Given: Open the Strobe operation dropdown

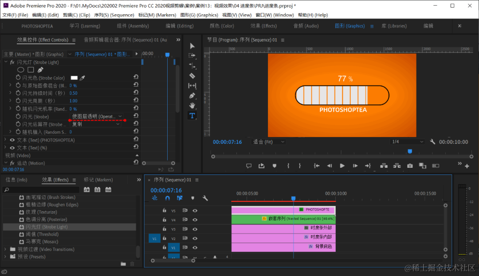Looking at the screenshot, I should (97, 116).
